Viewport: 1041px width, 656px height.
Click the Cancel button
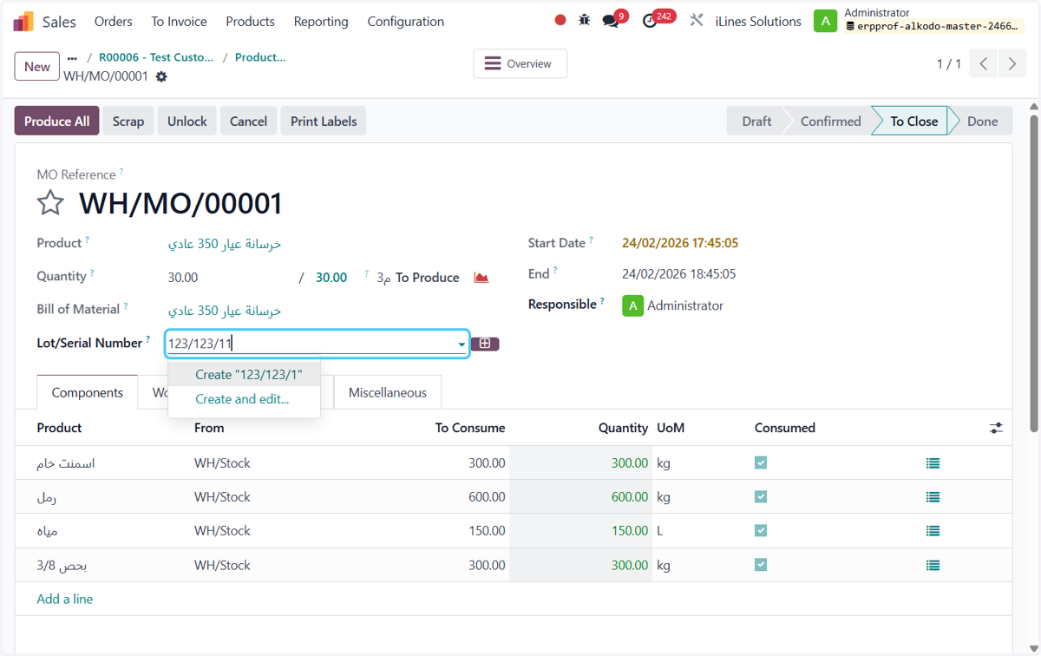[248, 121]
